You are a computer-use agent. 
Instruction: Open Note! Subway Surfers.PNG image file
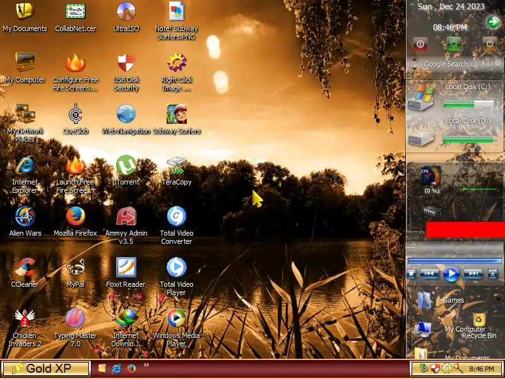[177, 21]
